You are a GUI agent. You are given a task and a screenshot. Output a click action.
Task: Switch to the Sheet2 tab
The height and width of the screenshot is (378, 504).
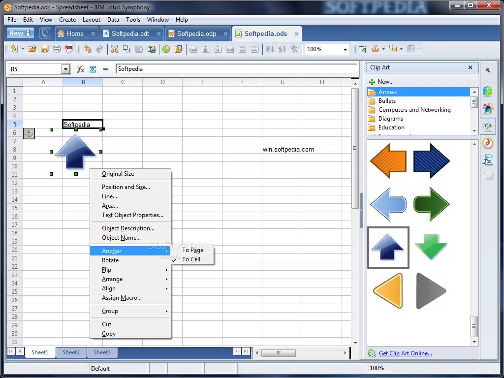click(71, 352)
